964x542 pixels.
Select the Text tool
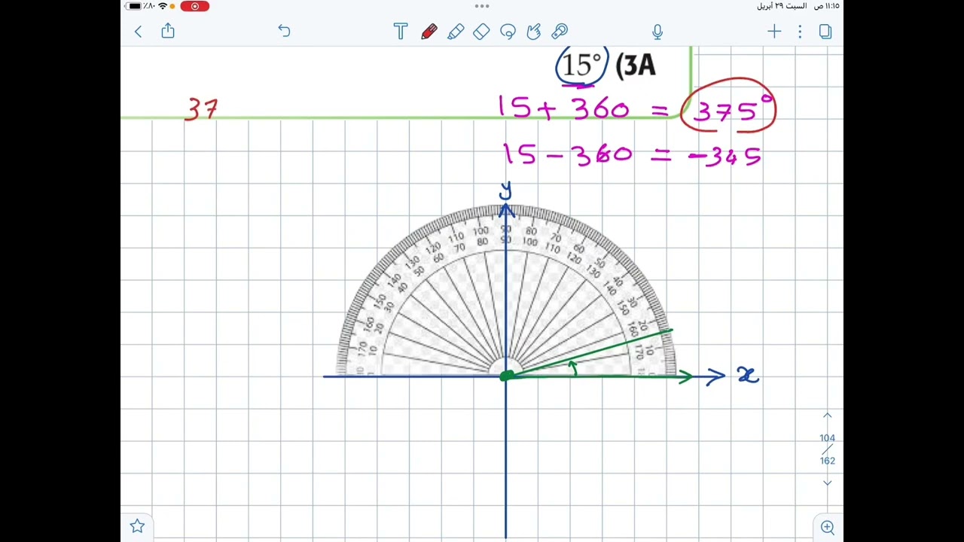[x=401, y=31]
